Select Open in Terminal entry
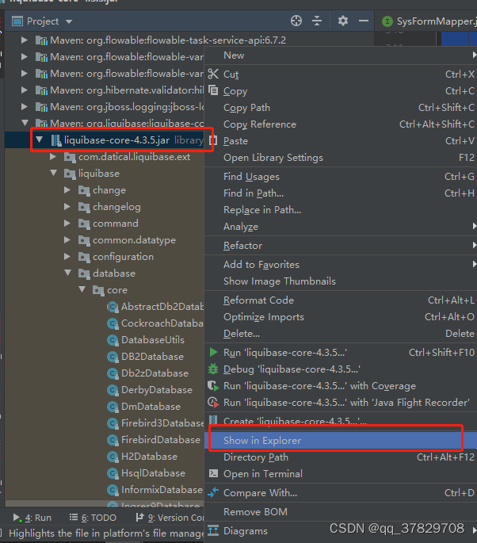 click(x=341, y=473)
